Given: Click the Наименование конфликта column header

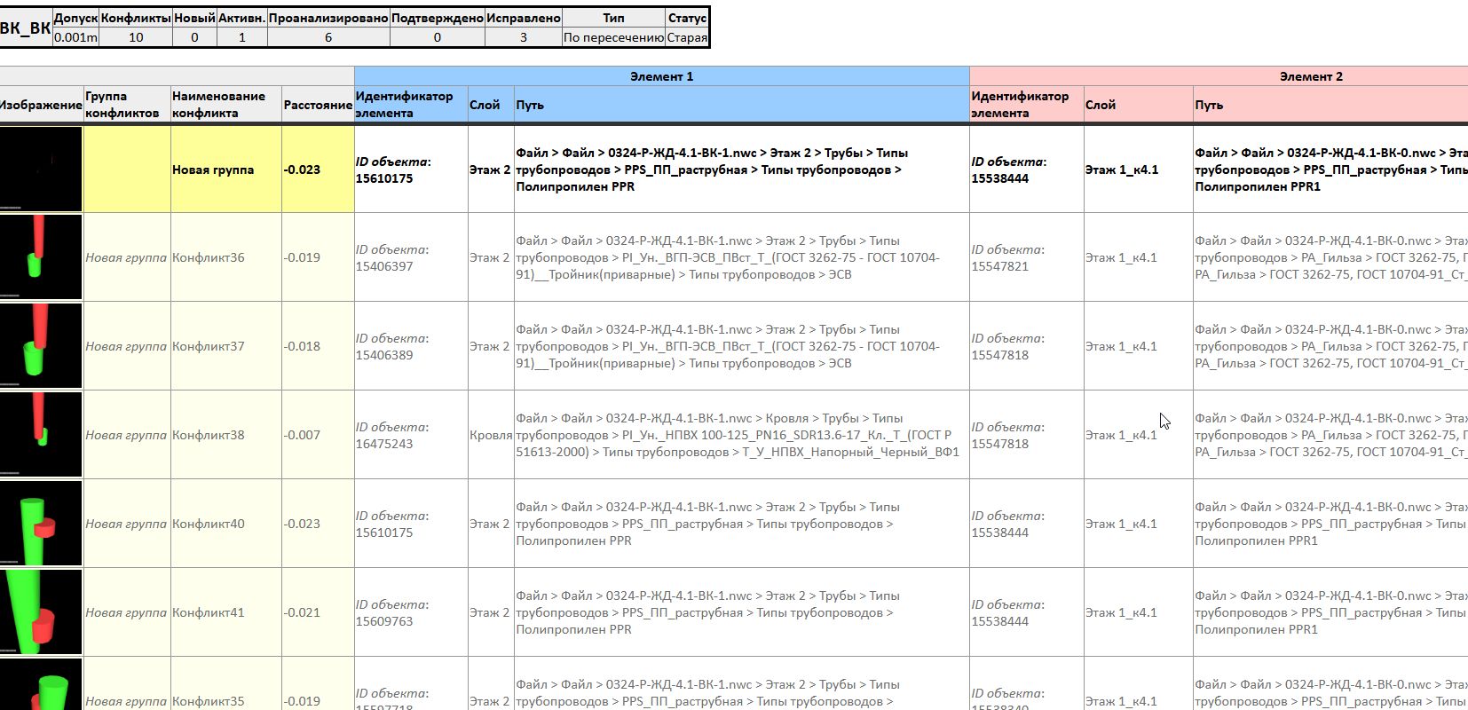Looking at the screenshot, I should click(226, 105).
